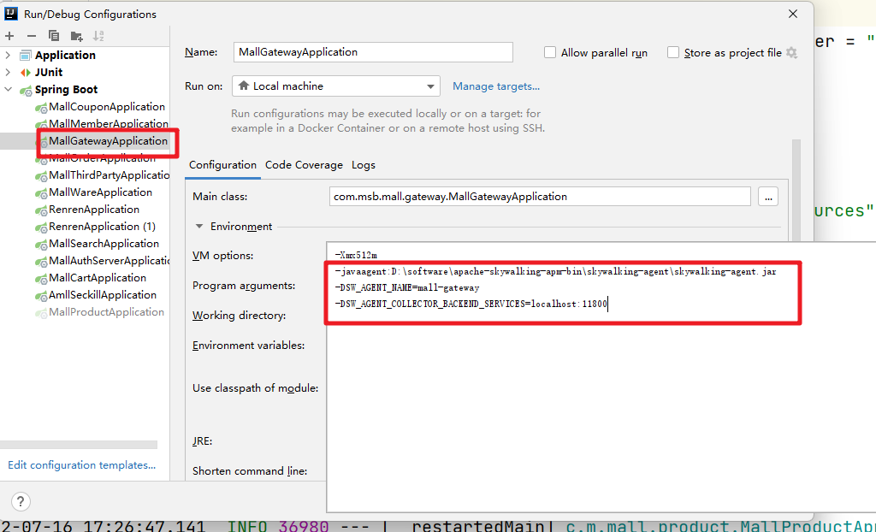Enable Allow parallel run checkbox

coord(550,52)
